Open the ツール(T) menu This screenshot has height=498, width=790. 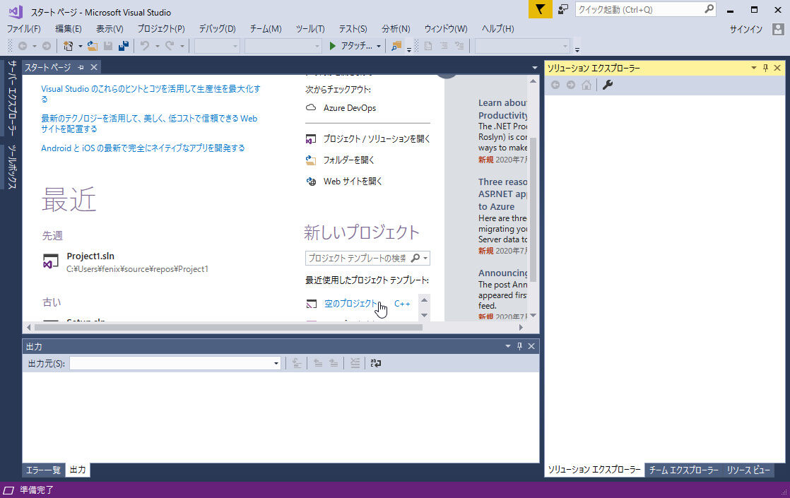coord(310,29)
